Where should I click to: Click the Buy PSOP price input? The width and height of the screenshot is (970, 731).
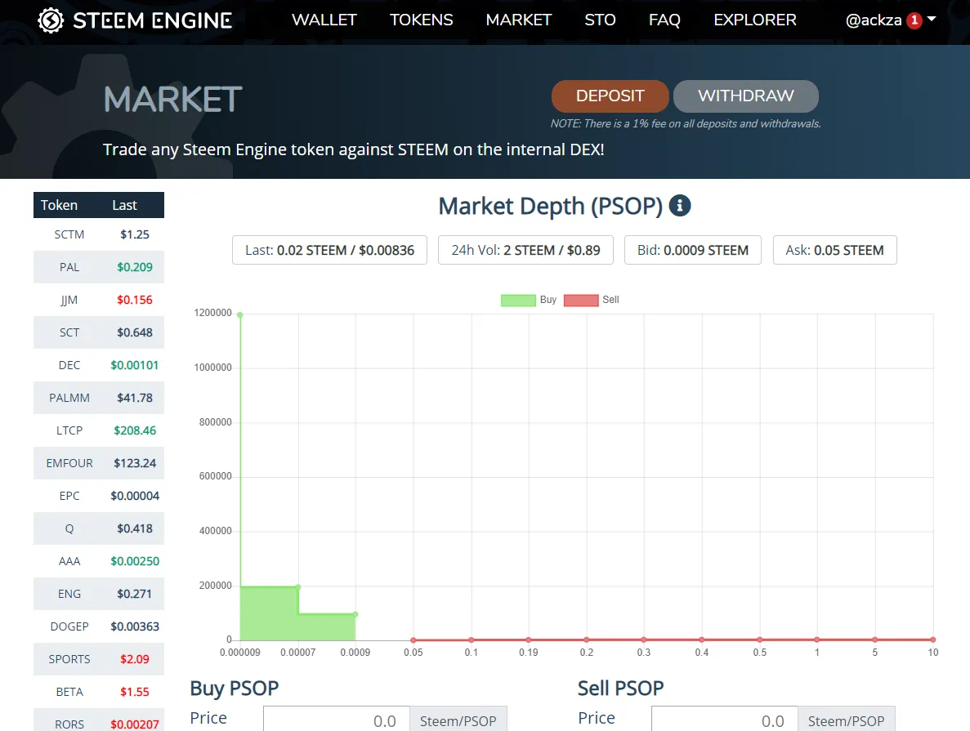pyautogui.click(x=337, y=720)
